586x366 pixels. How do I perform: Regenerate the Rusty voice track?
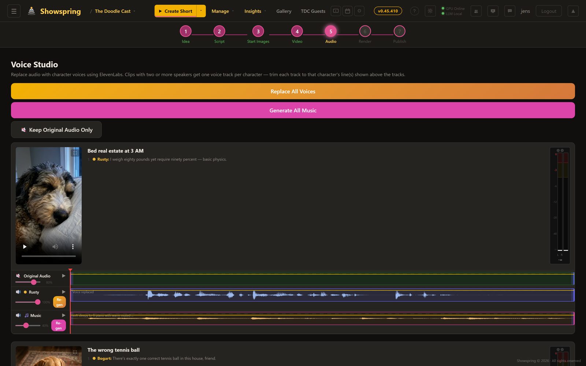[59, 302]
